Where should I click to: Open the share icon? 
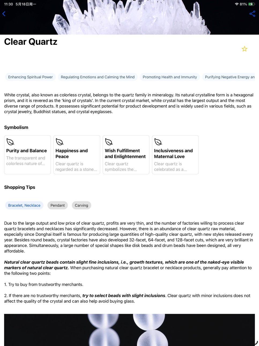click(x=252, y=14)
